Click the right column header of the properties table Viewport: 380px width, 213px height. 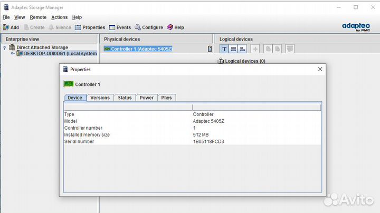click(256, 108)
